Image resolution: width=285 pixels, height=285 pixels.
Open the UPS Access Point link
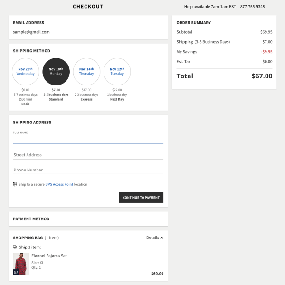59,184
